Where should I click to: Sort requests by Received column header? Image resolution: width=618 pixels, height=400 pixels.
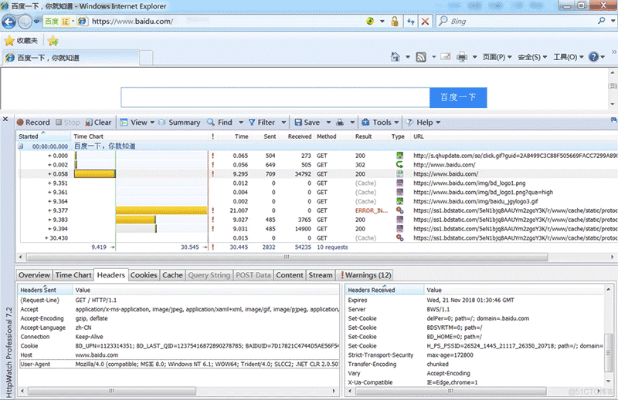click(299, 136)
